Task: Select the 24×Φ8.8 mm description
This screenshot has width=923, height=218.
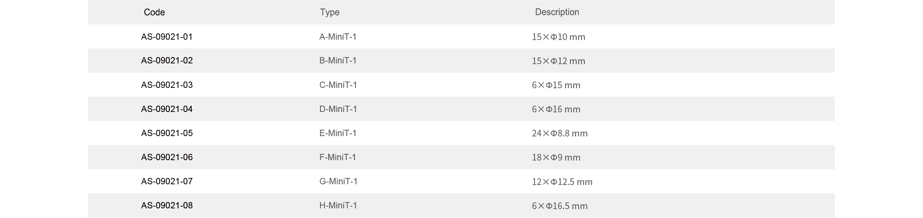Action: [x=560, y=133]
